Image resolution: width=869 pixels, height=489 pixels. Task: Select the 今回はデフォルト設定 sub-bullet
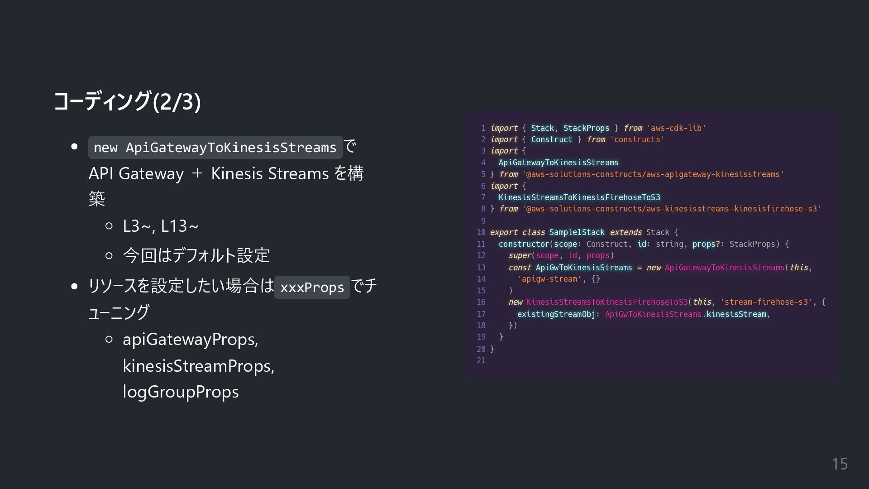click(196, 255)
